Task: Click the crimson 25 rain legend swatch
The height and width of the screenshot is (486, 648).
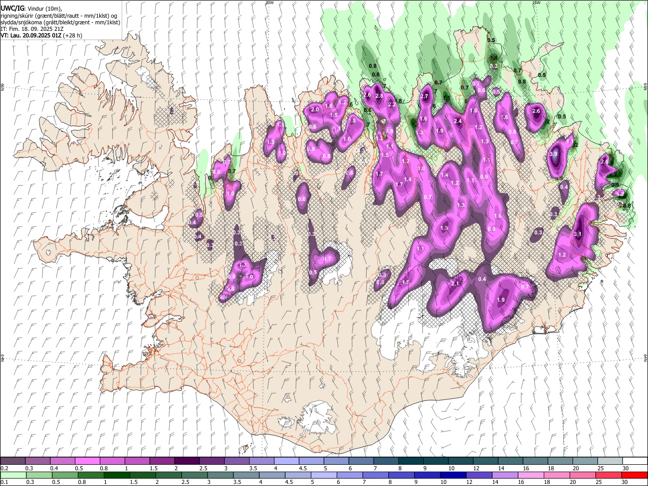Action: (x=609, y=475)
